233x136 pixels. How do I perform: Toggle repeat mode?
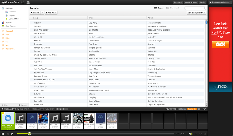point(200,134)
